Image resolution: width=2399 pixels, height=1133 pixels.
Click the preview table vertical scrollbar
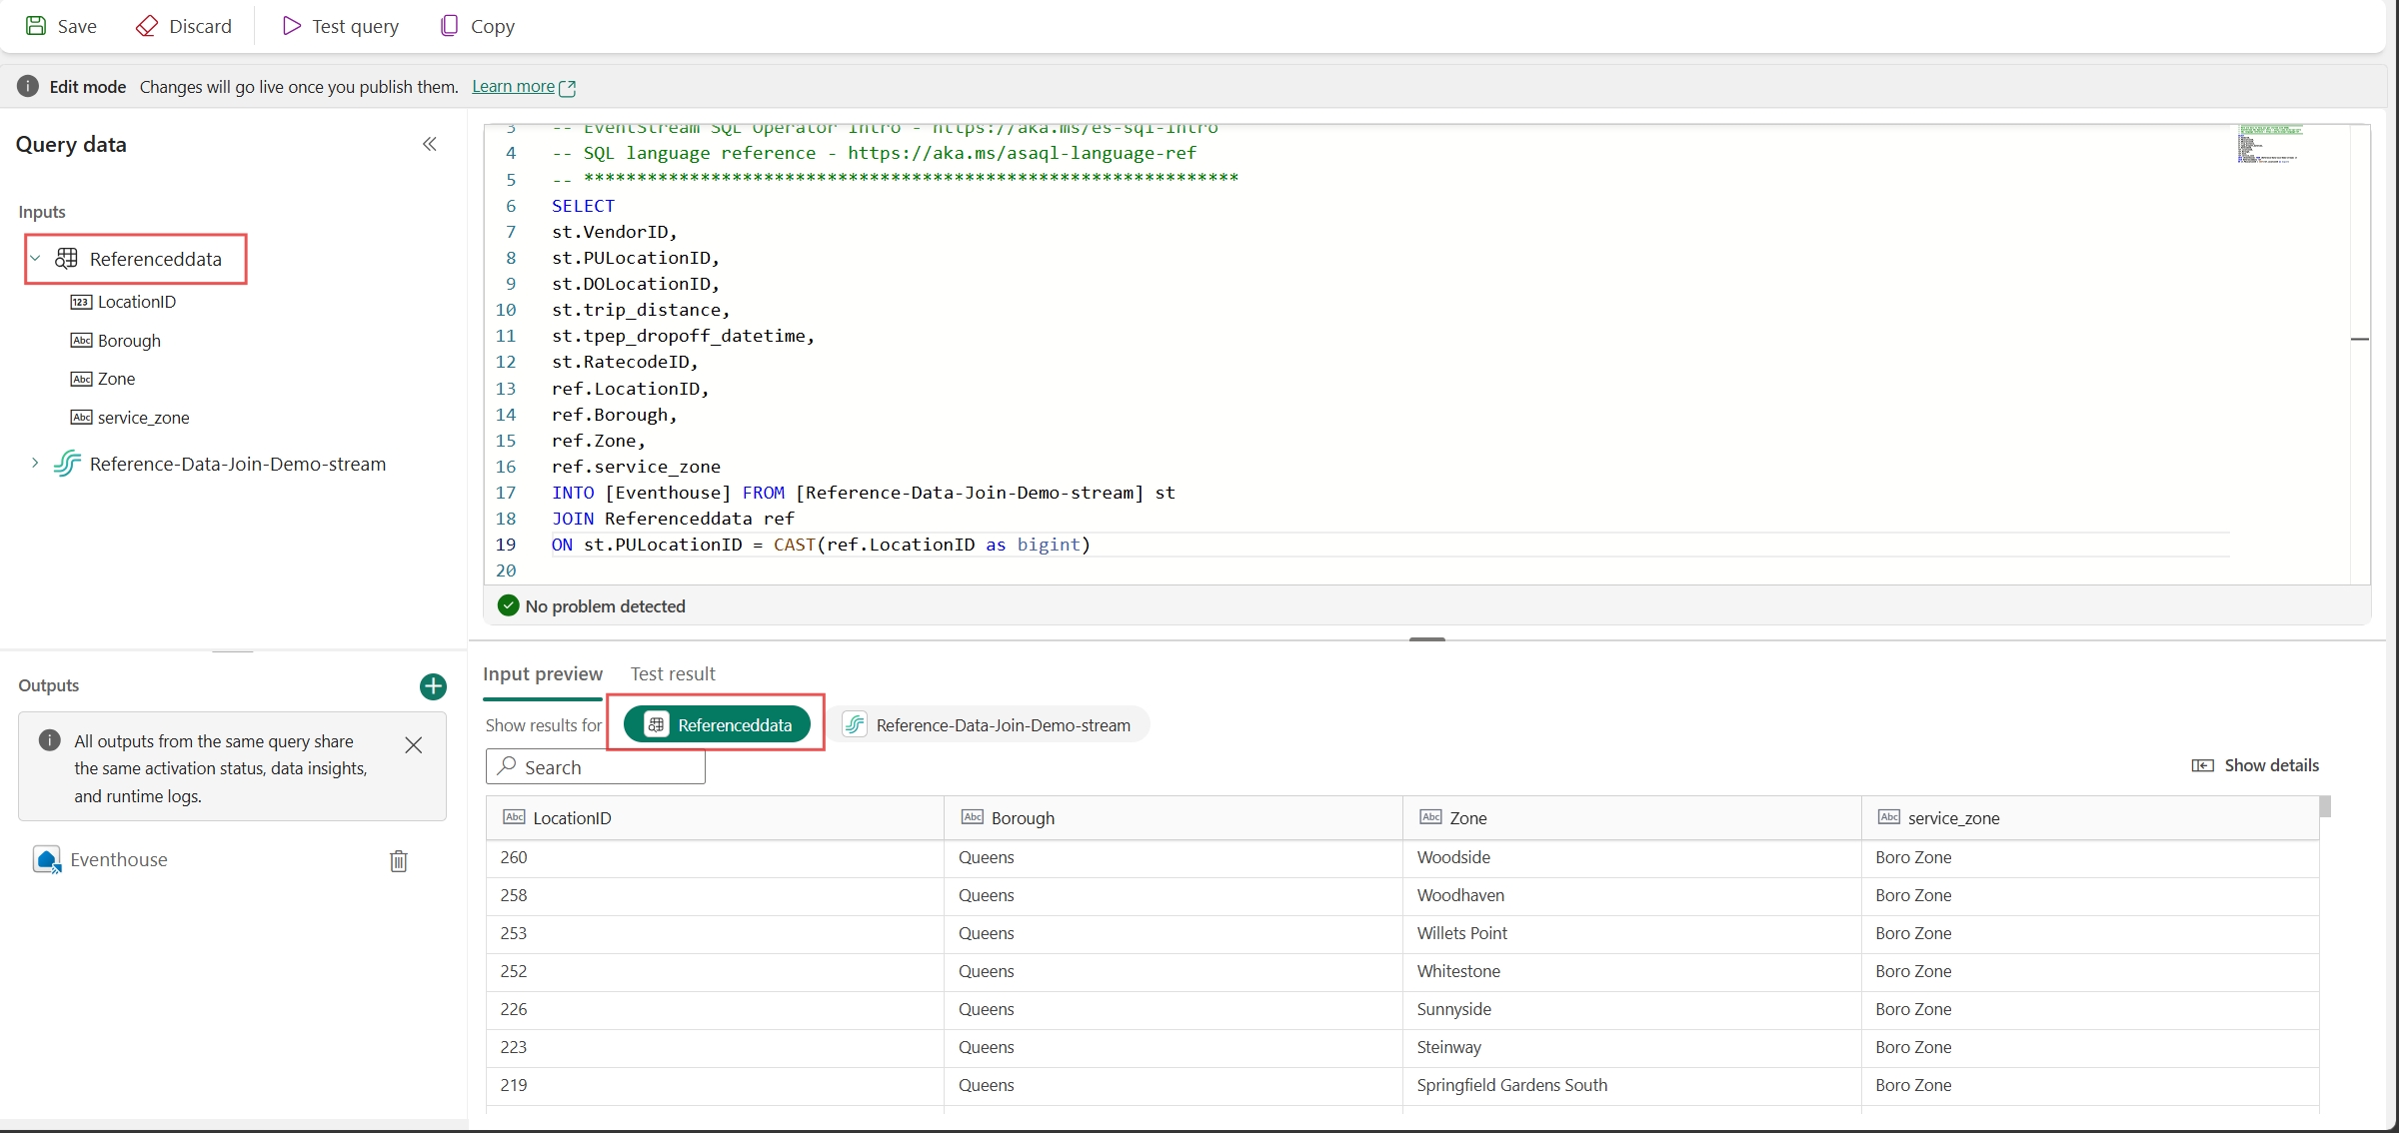(2325, 807)
